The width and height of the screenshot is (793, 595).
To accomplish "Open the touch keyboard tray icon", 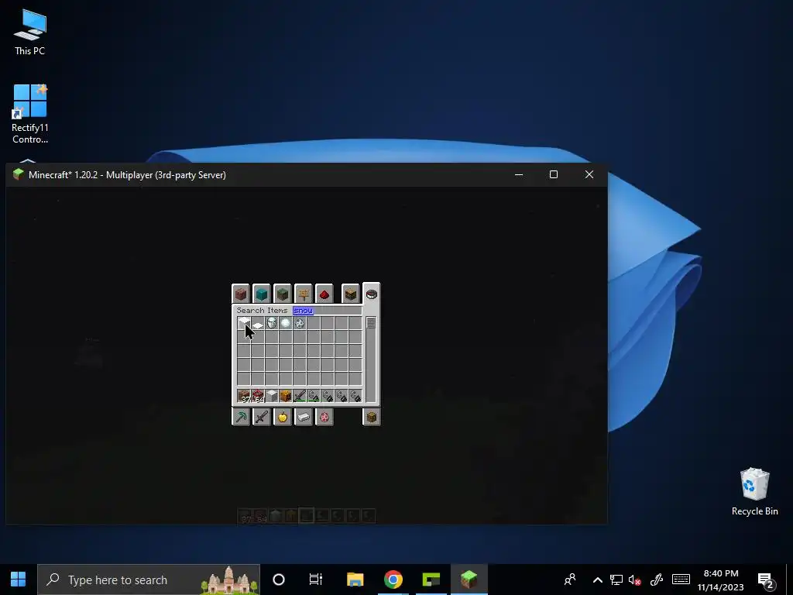I will [681, 580].
